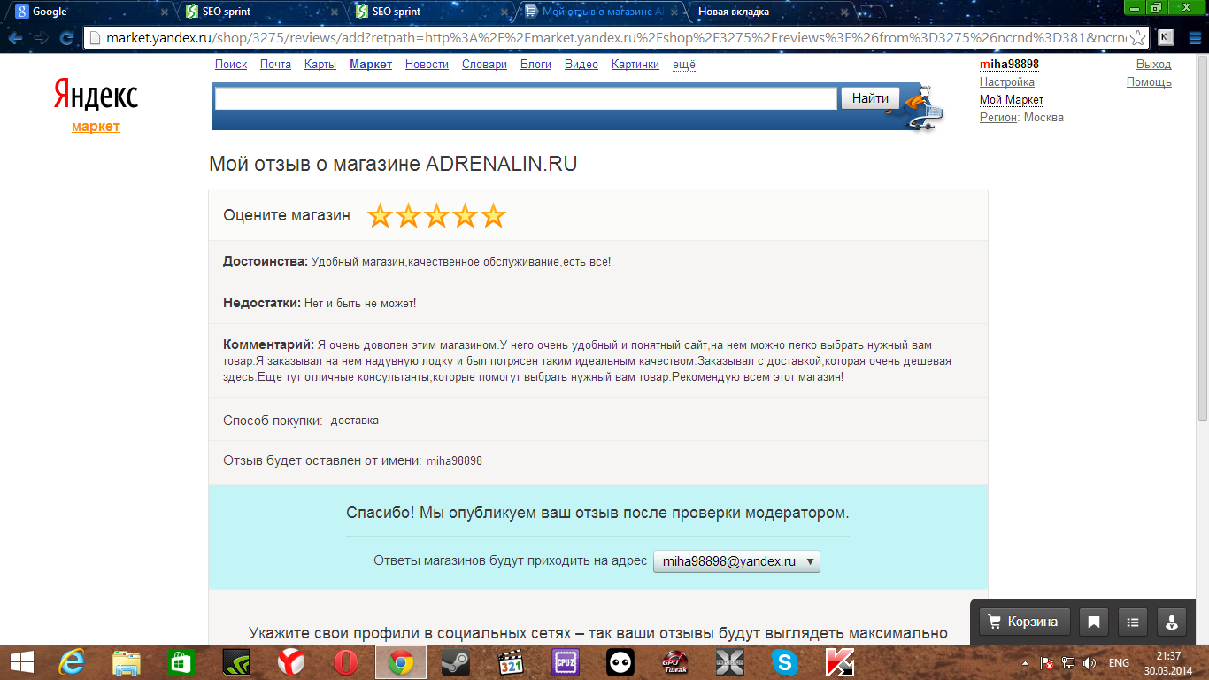This screenshot has height=680, width=1209.
Task: Show hidden system tray icons
Action: 1026,662
